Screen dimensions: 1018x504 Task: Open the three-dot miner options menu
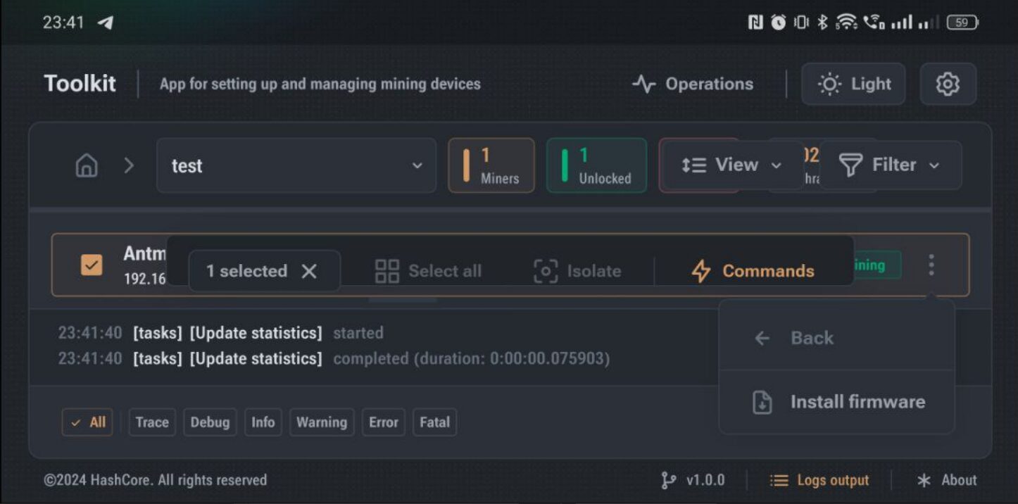(931, 265)
